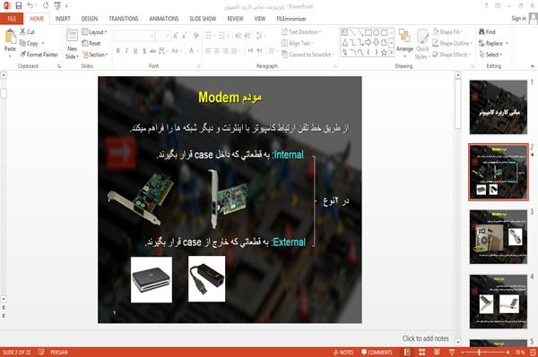Choose the oval shape from gallery
The height and width of the screenshot is (357, 538).
pos(376,32)
